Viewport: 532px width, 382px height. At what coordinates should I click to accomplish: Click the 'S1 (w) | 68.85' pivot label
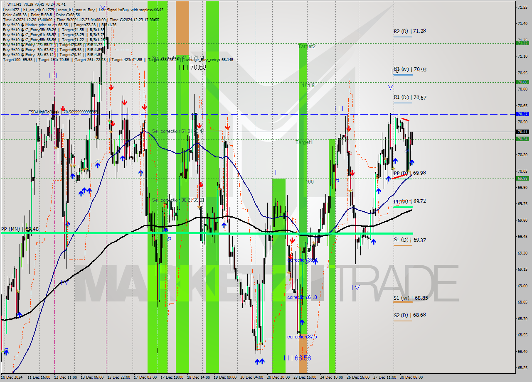tap(411, 298)
